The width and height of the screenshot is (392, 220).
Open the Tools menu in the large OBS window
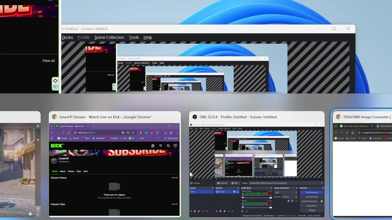tap(134, 37)
